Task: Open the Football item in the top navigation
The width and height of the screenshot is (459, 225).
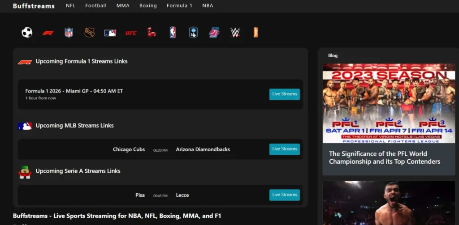Action: click(96, 5)
